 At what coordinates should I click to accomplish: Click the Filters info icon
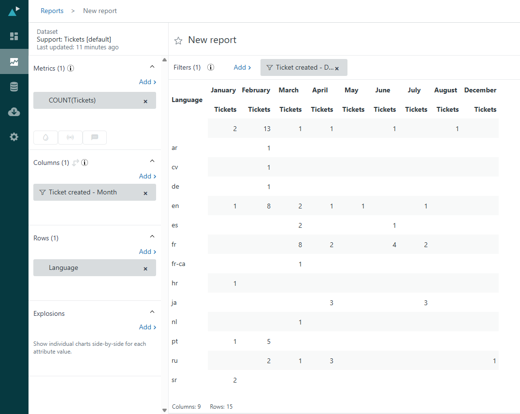click(x=211, y=68)
